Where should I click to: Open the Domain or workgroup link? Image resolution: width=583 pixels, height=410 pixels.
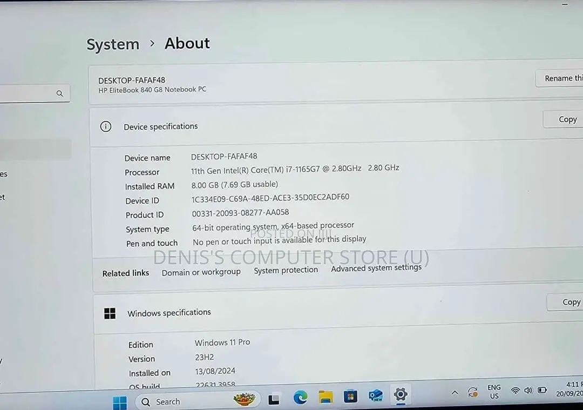tap(201, 272)
